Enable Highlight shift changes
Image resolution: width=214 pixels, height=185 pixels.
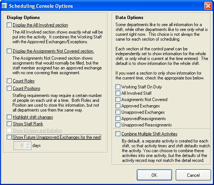point(9,117)
